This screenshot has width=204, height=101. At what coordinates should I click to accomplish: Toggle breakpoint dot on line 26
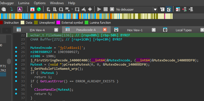(16, 52)
